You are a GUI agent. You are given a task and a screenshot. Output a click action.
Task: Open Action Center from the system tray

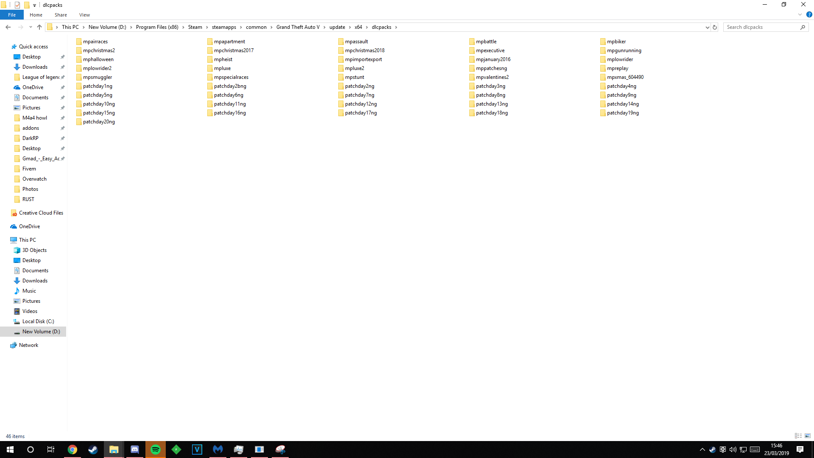tap(800, 450)
